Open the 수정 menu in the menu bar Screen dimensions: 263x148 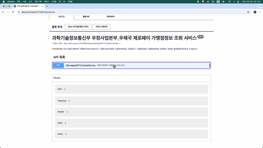point(24,2)
